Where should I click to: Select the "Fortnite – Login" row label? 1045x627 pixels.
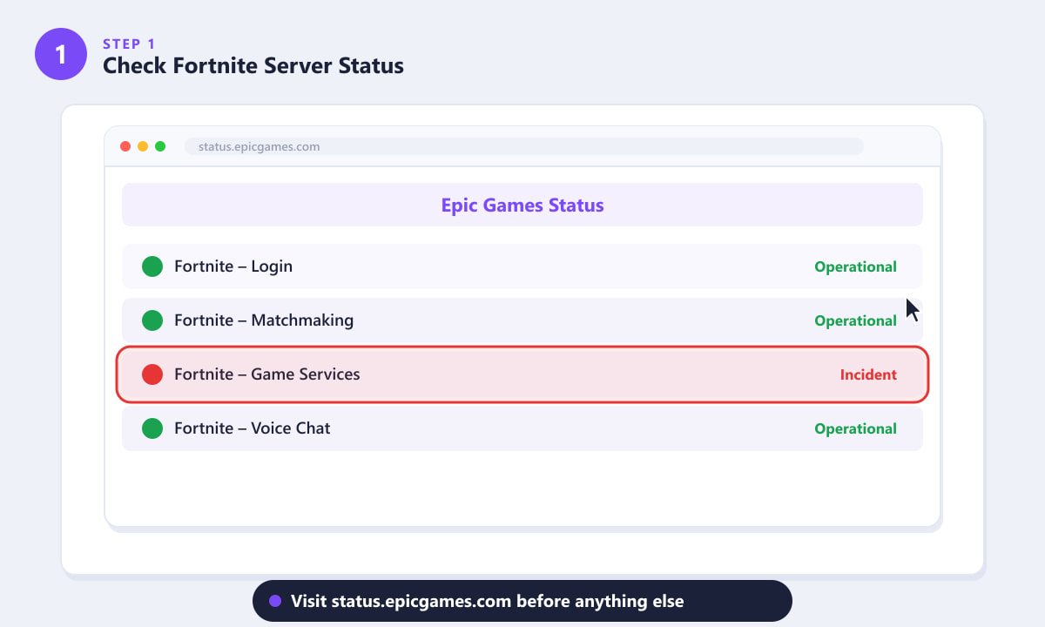[x=233, y=266]
